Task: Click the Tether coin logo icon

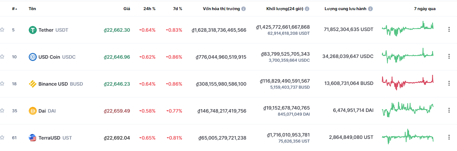Action: coord(33,30)
